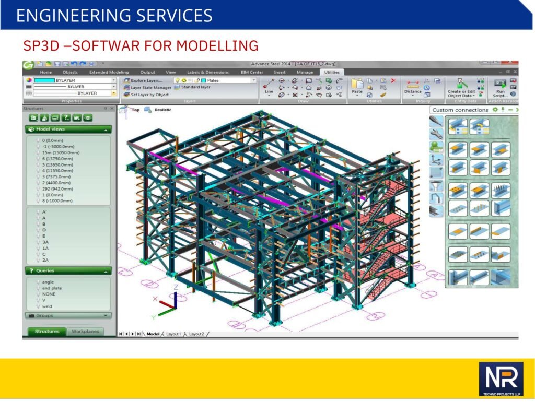Click the Top view label in viewport
535x413 pixels.
tap(135, 110)
